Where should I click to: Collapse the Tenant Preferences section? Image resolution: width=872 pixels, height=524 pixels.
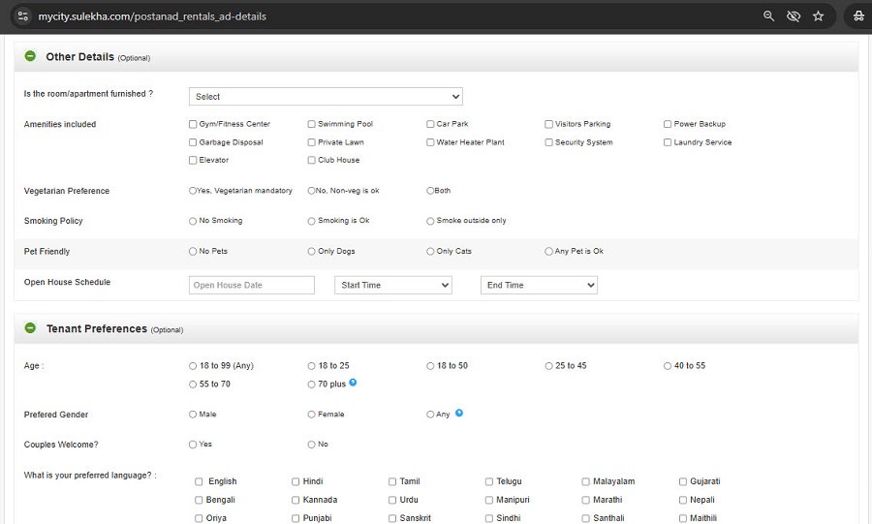pos(30,328)
